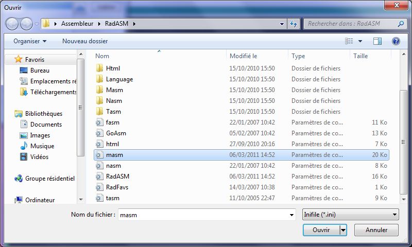
Task: Select the Language folder icon
Action: click(99, 79)
